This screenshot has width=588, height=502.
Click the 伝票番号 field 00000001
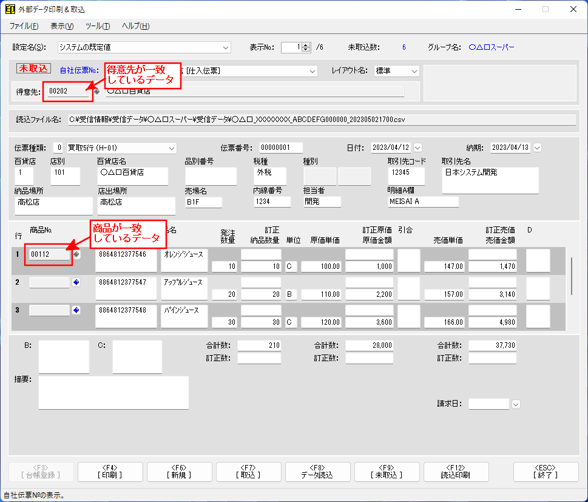point(281,148)
